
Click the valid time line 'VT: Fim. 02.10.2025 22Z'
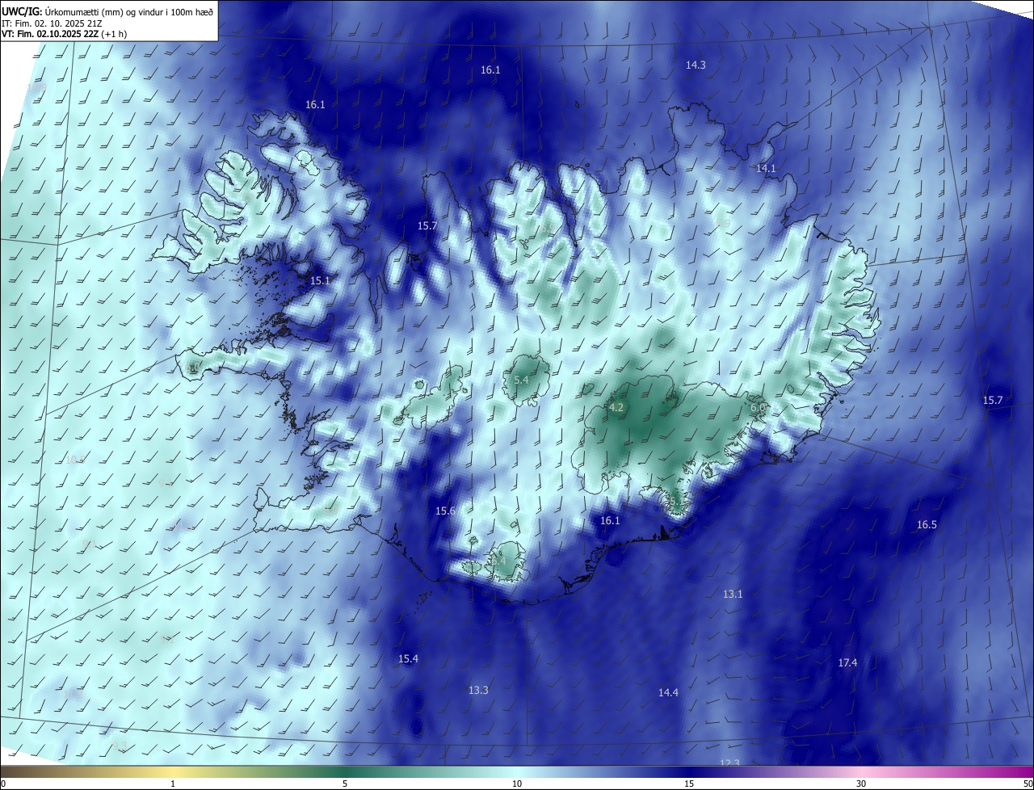click(50, 34)
